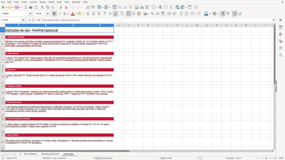Screen dimensions: 285x160
Task: Click Insert Hyperlink icon
Action: 161,7
